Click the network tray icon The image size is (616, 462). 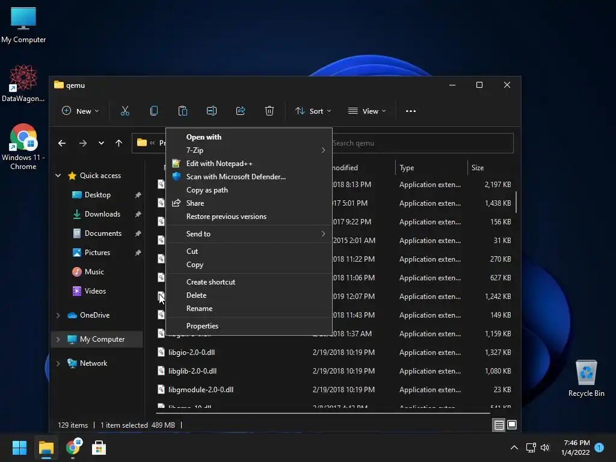[x=531, y=448]
